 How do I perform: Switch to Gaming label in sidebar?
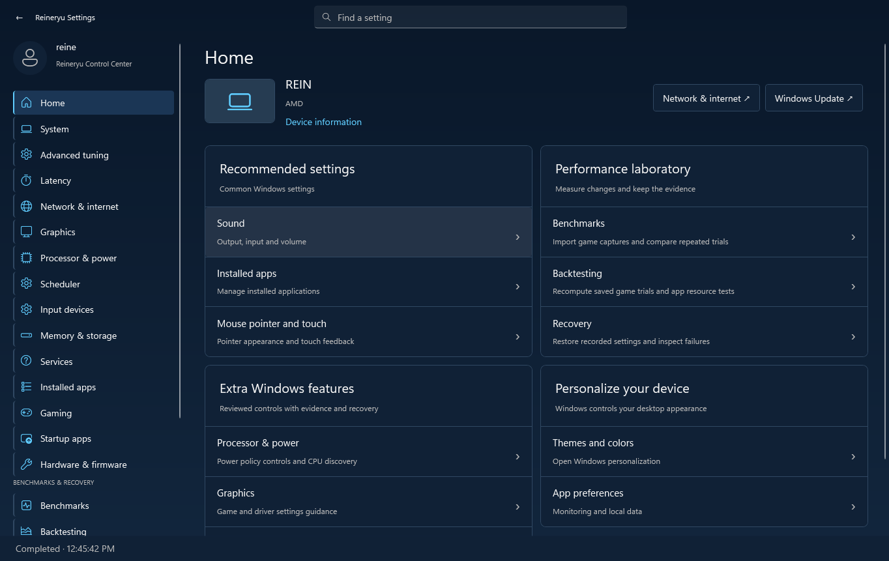click(x=56, y=413)
